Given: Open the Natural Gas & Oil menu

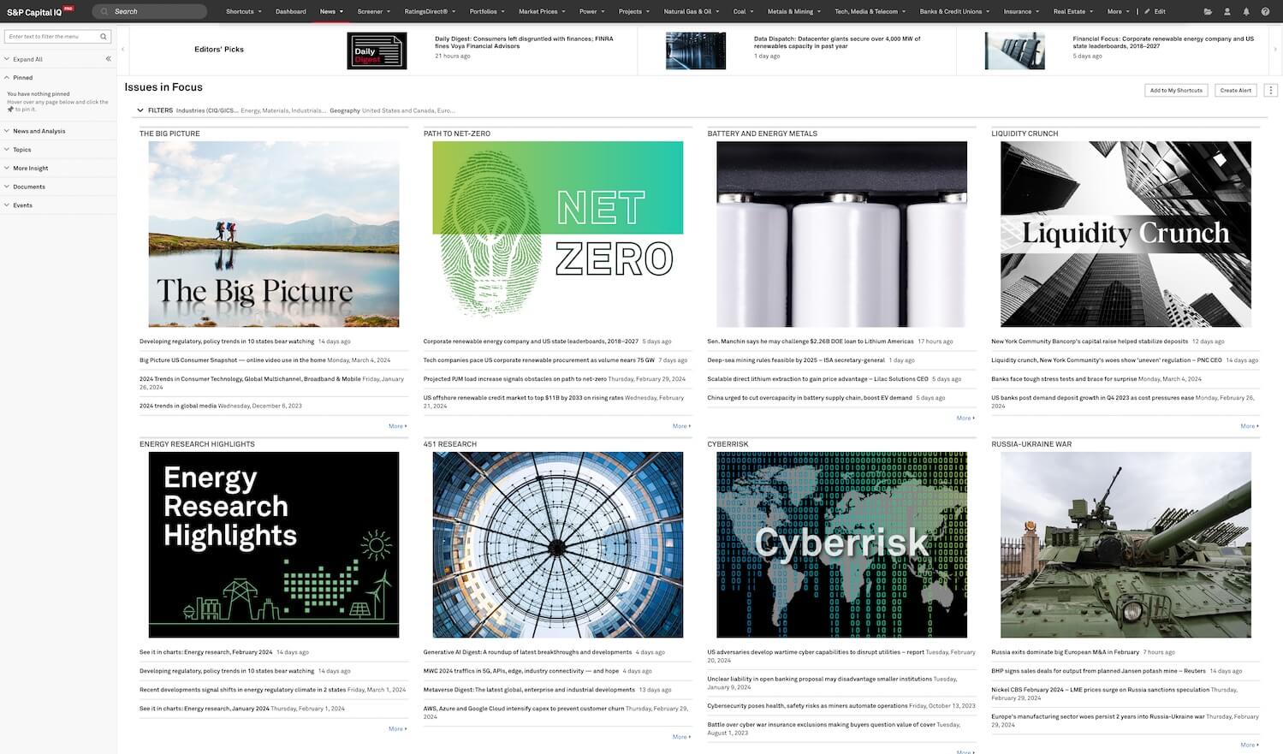Looking at the screenshot, I should 692,12.
